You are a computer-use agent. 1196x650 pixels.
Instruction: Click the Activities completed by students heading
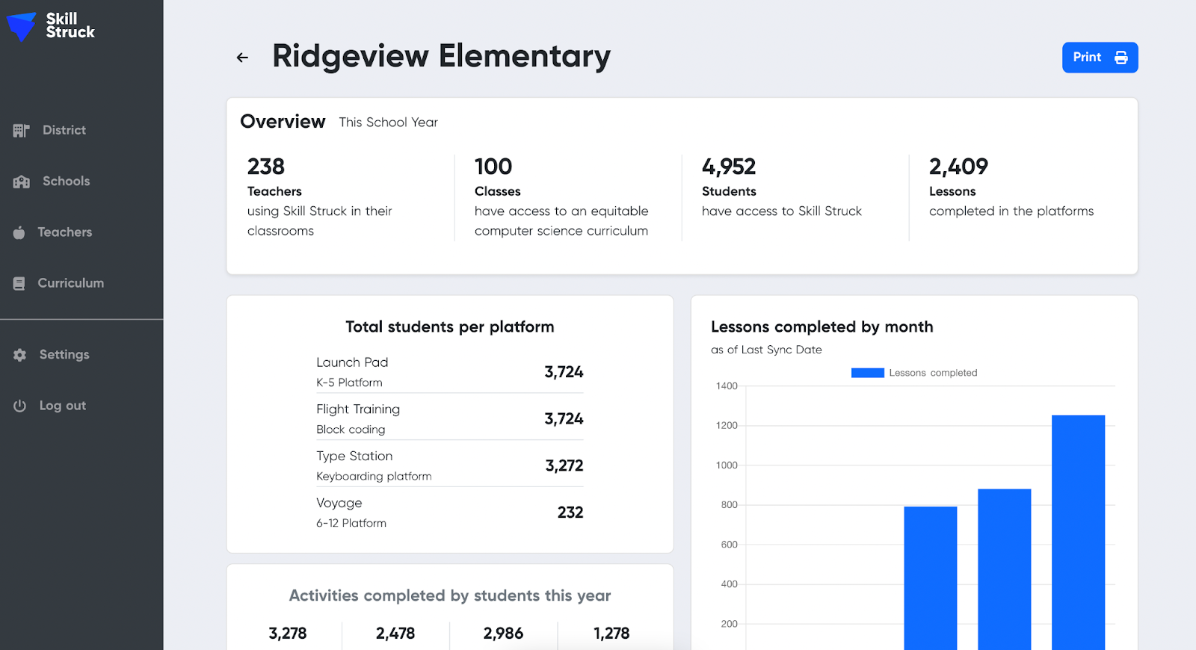[x=450, y=595]
